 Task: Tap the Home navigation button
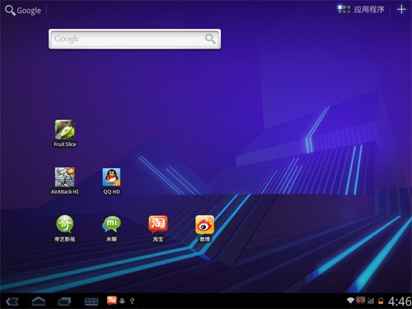click(x=39, y=302)
